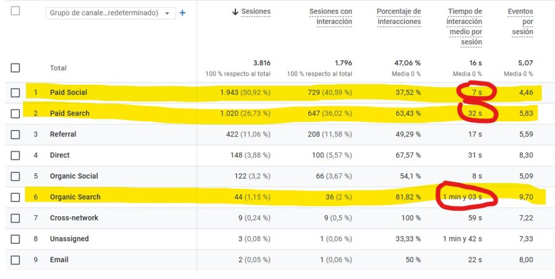Click total sessions value 3.816
555x279 pixels.
click(x=262, y=63)
